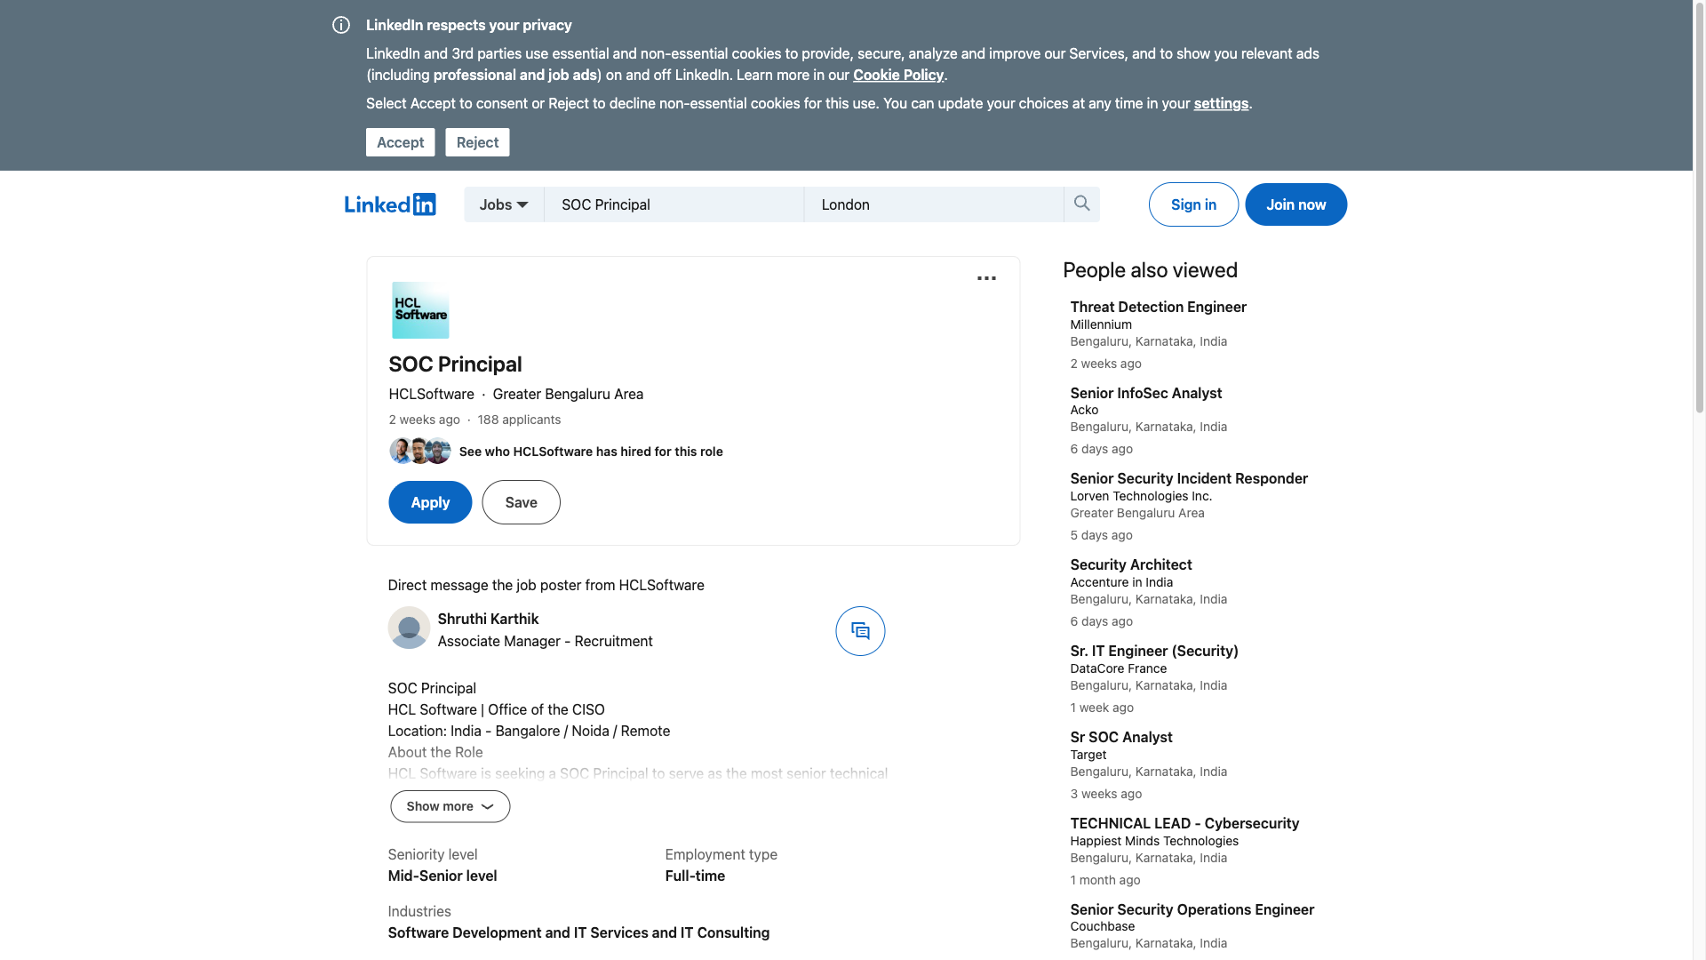Viewport: 1706px width, 960px height.
Task: Open the HCLSoftware company link
Action: coord(431,394)
